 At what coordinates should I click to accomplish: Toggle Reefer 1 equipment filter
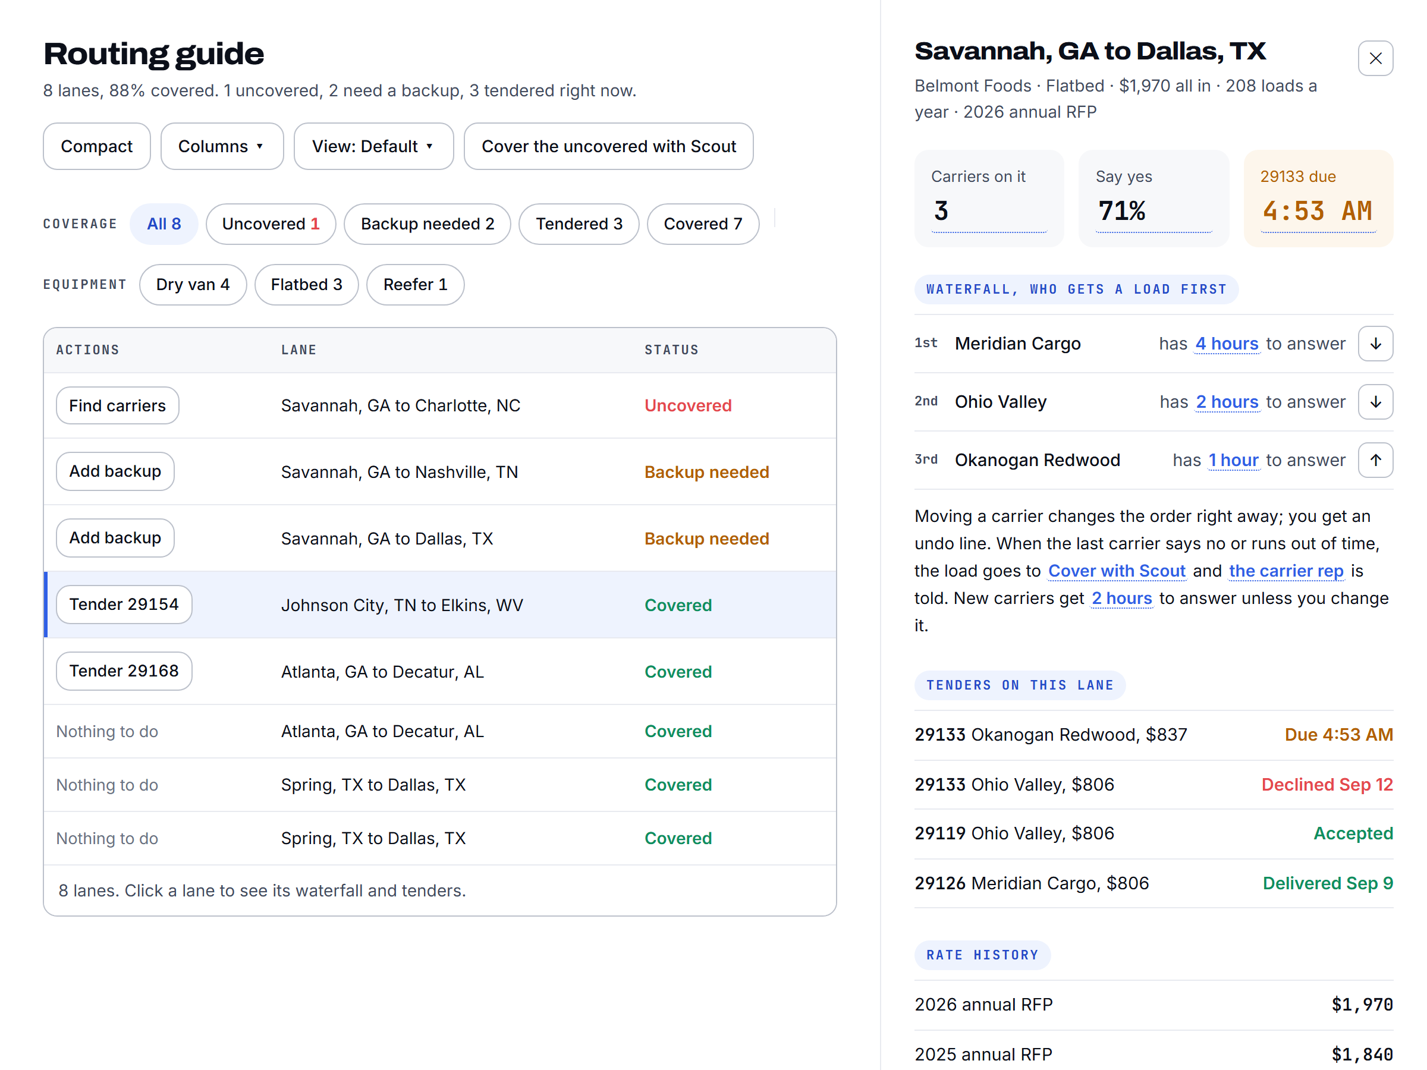pyautogui.click(x=416, y=284)
